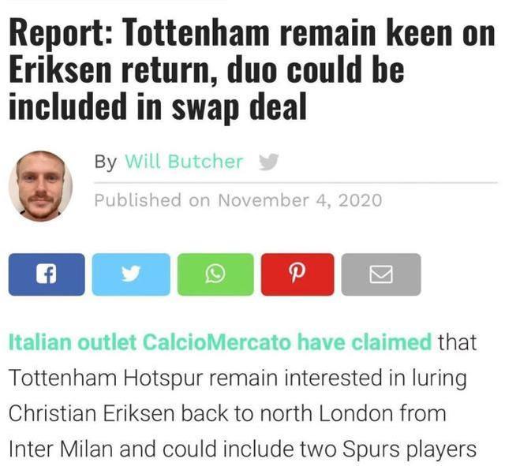Click the word "Report:" in the headline
Image resolution: width=505 pixels, height=466 pixels.
[x=61, y=33]
